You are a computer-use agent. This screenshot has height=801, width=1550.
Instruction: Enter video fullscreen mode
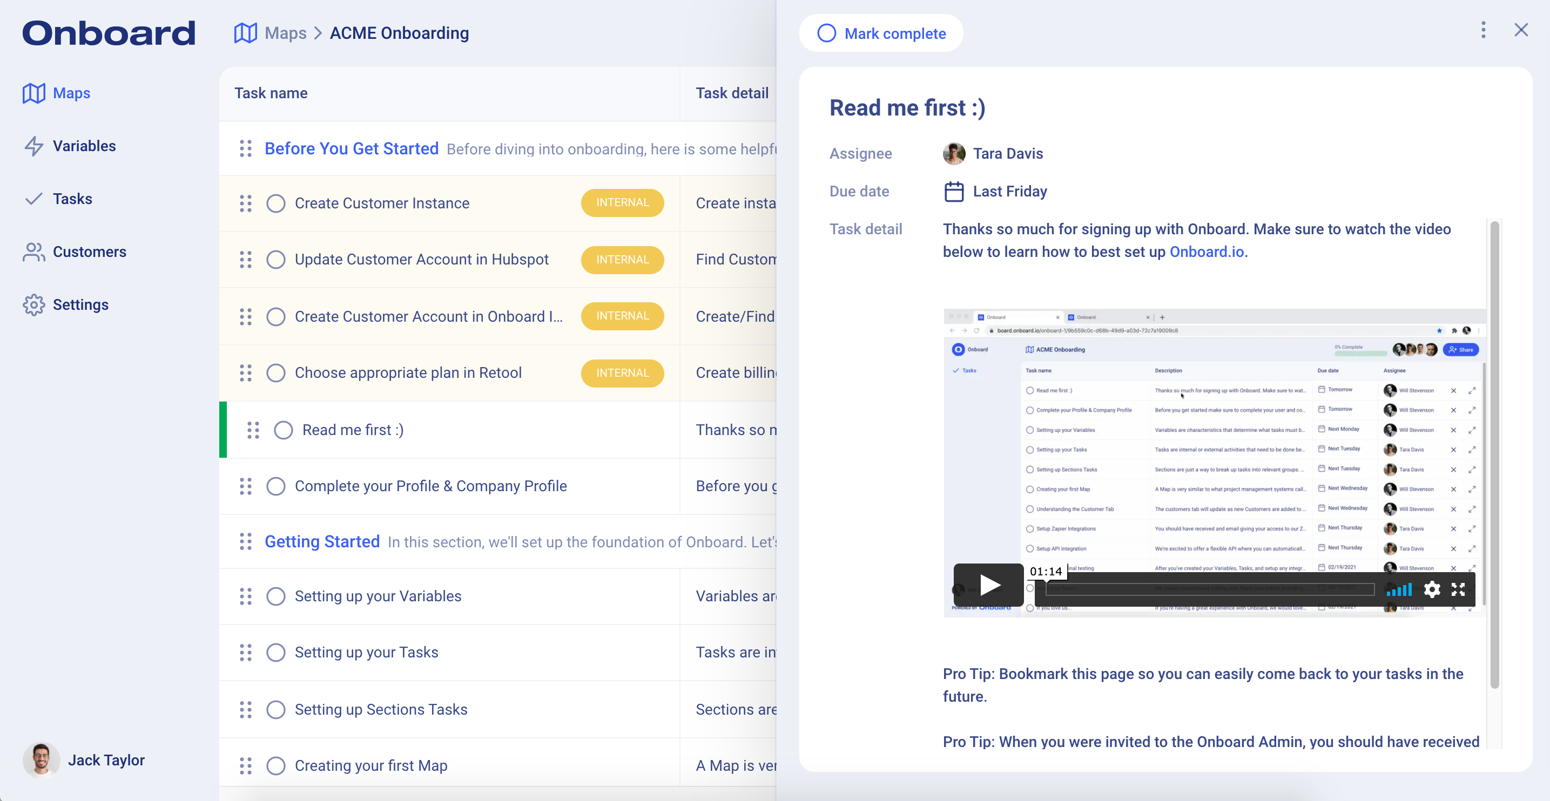1458,589
